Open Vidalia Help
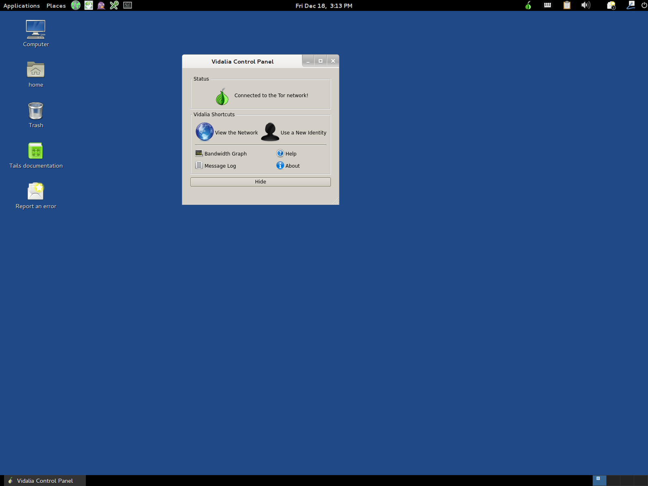 point(286,153)
